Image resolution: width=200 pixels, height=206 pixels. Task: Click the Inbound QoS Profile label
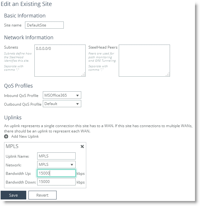[x=21, y=96]
